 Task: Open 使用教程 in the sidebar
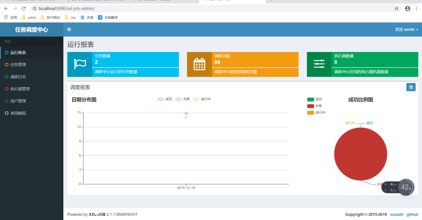tap(32, 113)
